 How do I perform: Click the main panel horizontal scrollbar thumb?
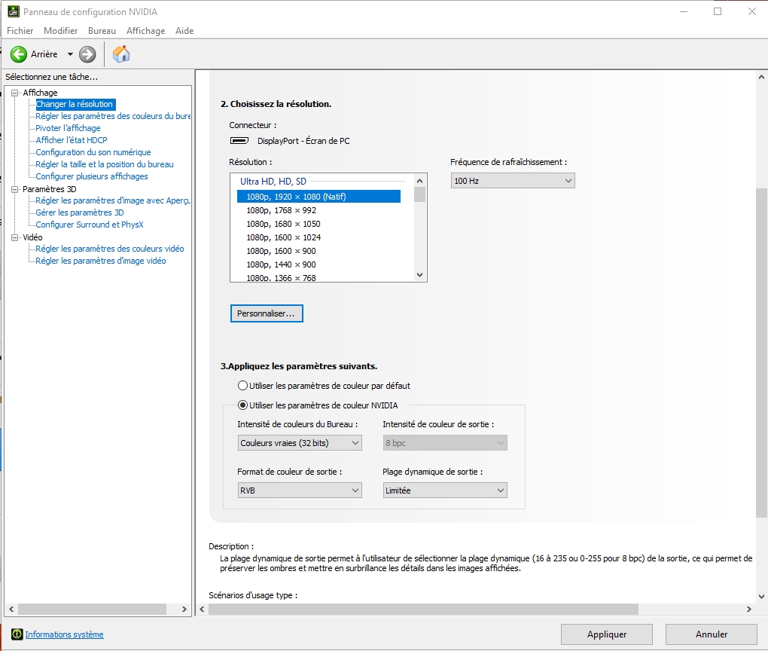click(423, 609)
